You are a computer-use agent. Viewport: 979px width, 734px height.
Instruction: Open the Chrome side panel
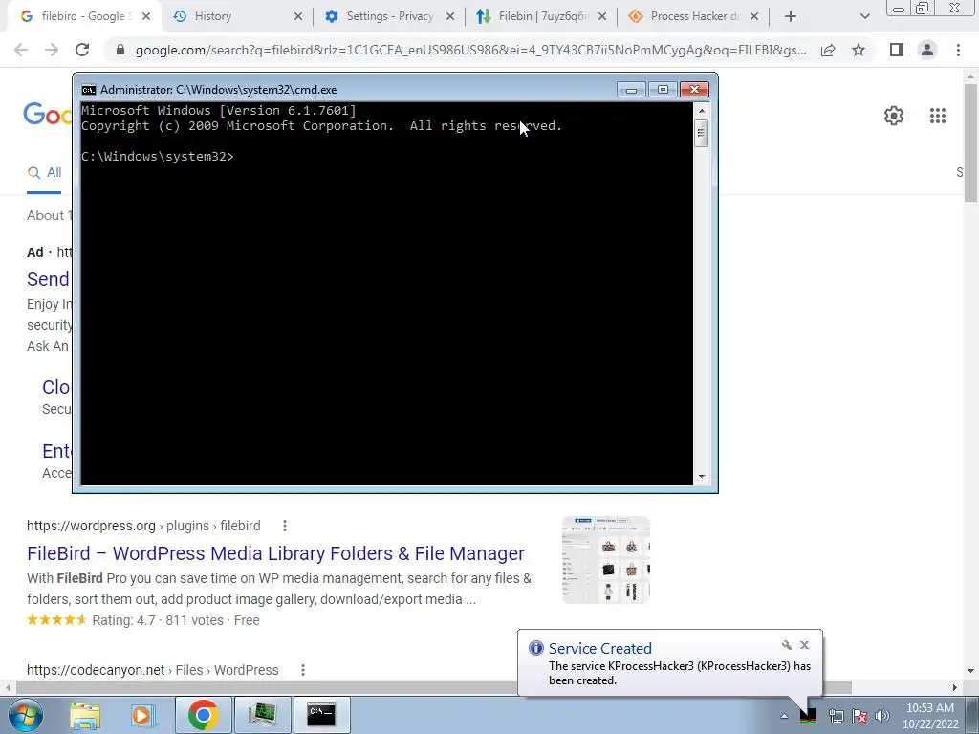pos(897,50)
